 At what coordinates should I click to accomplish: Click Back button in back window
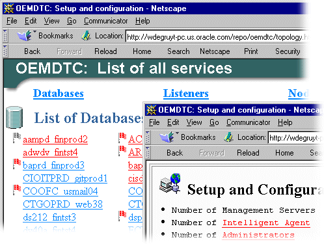click(x=32, y=51)
